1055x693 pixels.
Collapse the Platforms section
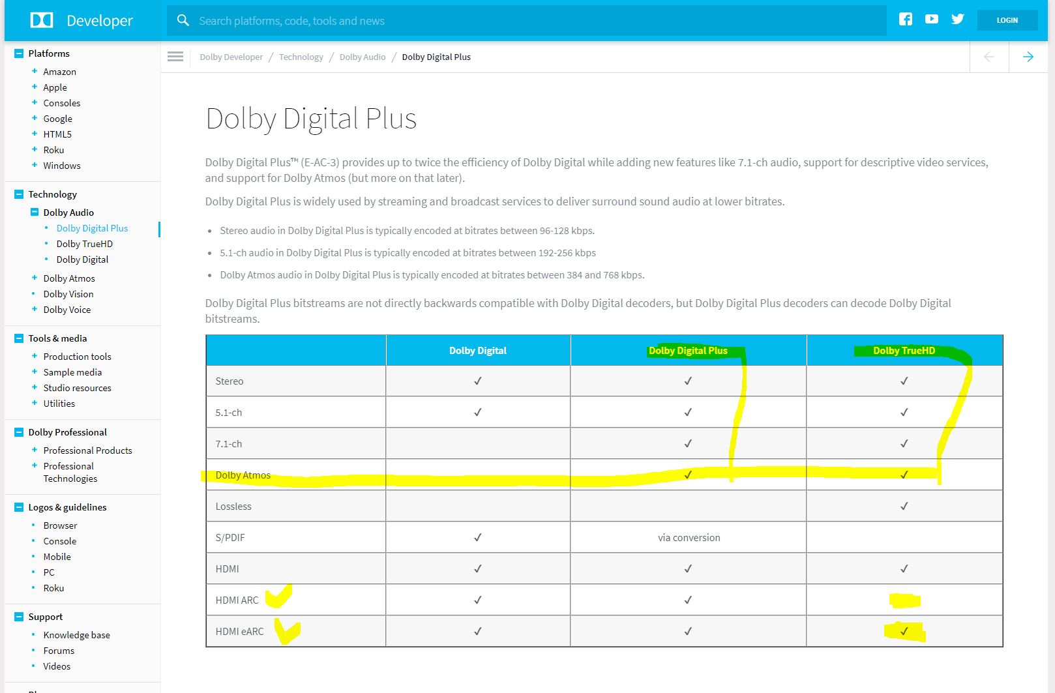tap(19, 53)
